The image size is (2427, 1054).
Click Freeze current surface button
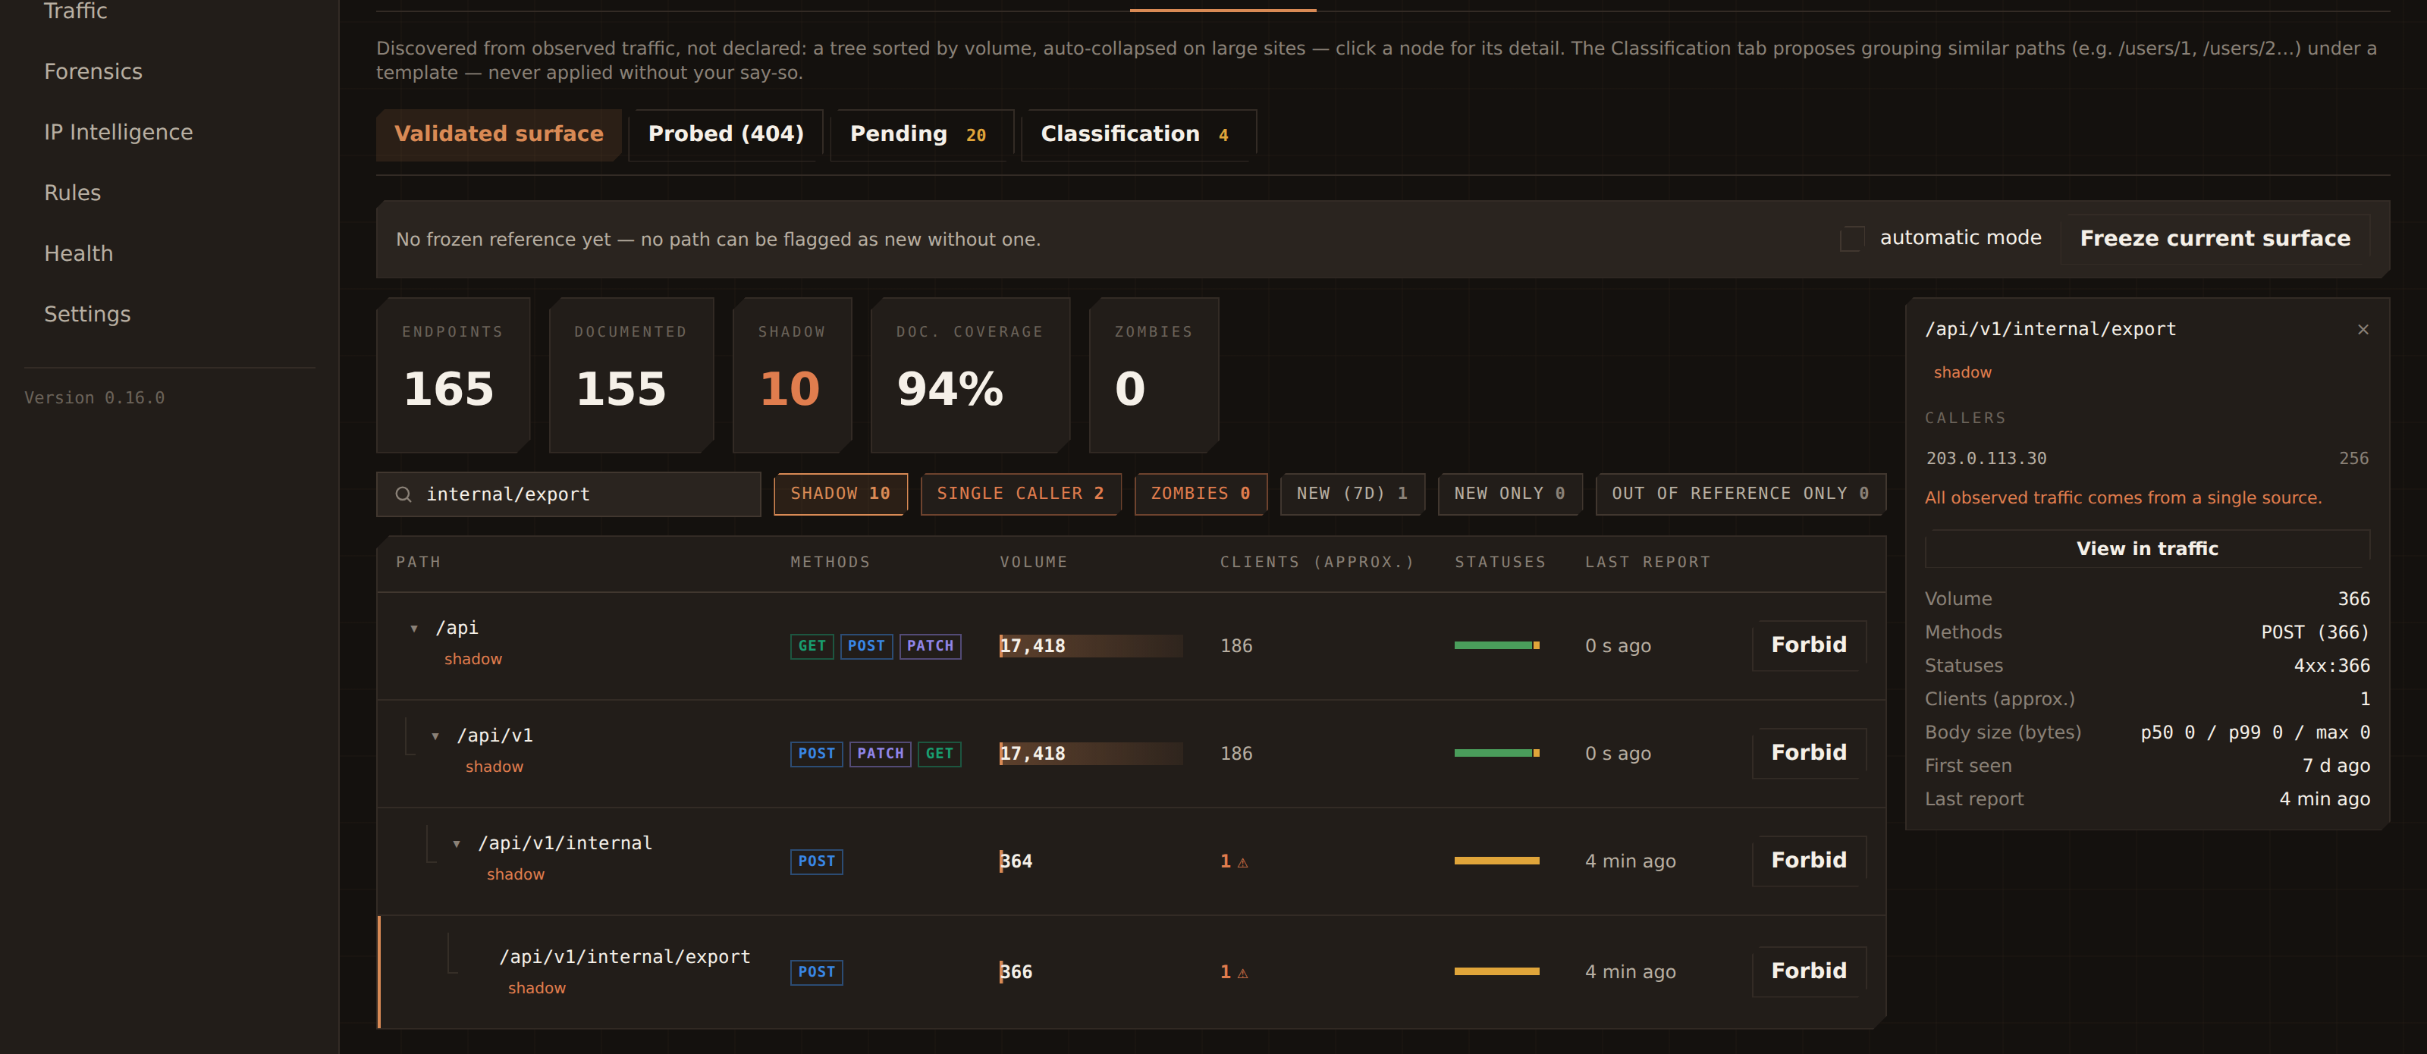tap(2214, 238)
